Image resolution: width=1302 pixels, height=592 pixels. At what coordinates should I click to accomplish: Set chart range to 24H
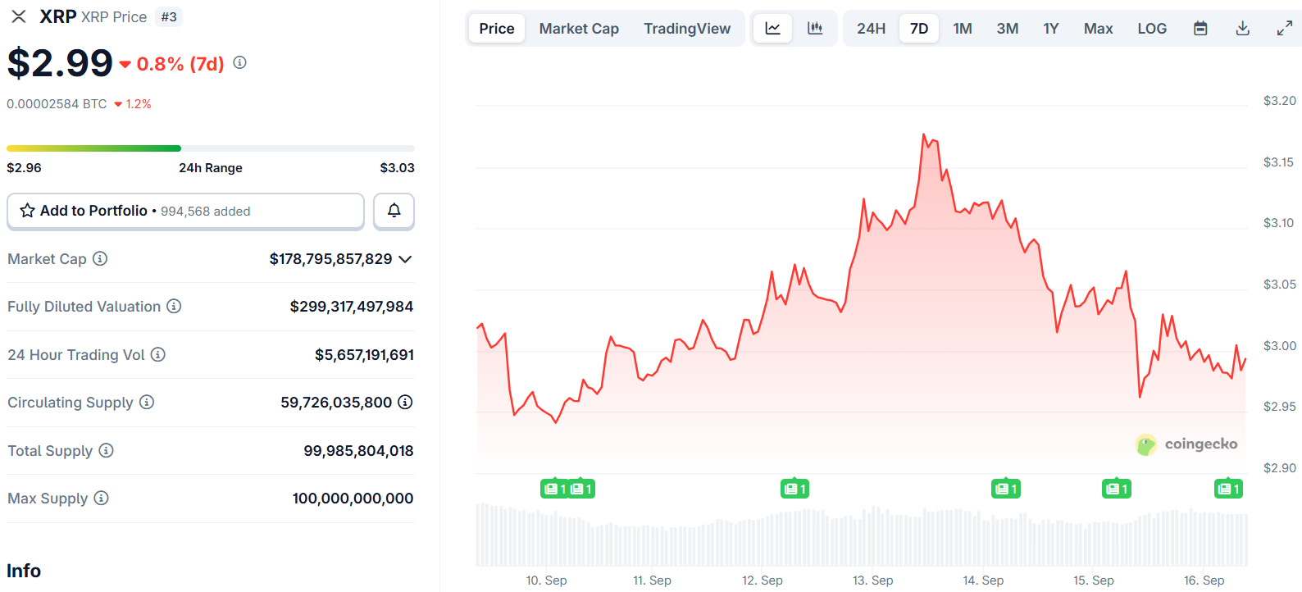871,29
